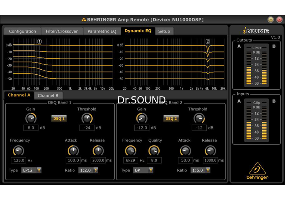Click the V1.0 version label
Screen dimensions: 285x200
pyautogui.click(x=275, y=37)
